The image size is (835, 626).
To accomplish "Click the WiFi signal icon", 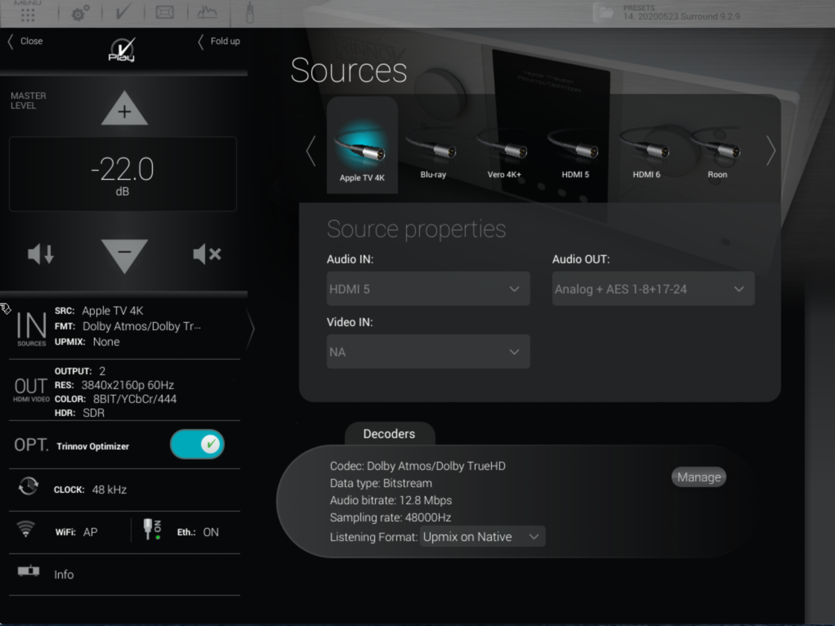I will pyautogui.click(x=26, y=529).
